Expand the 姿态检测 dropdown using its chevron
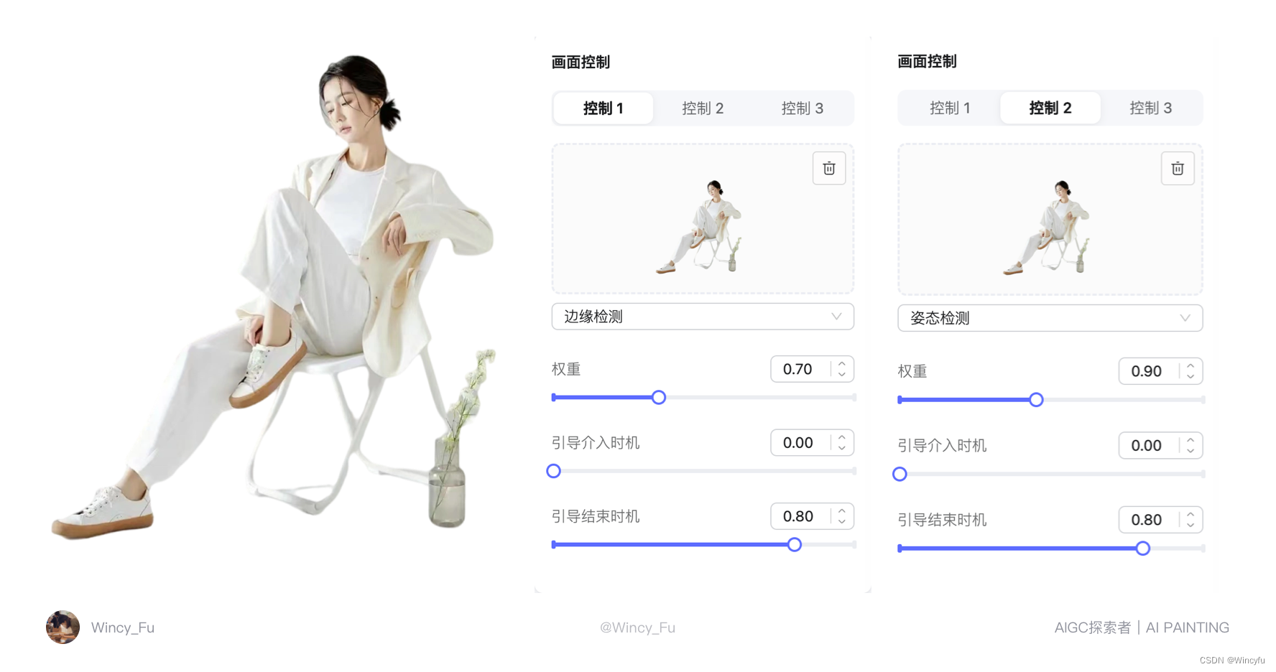The image size is (1276, 672). (1185, 318)
